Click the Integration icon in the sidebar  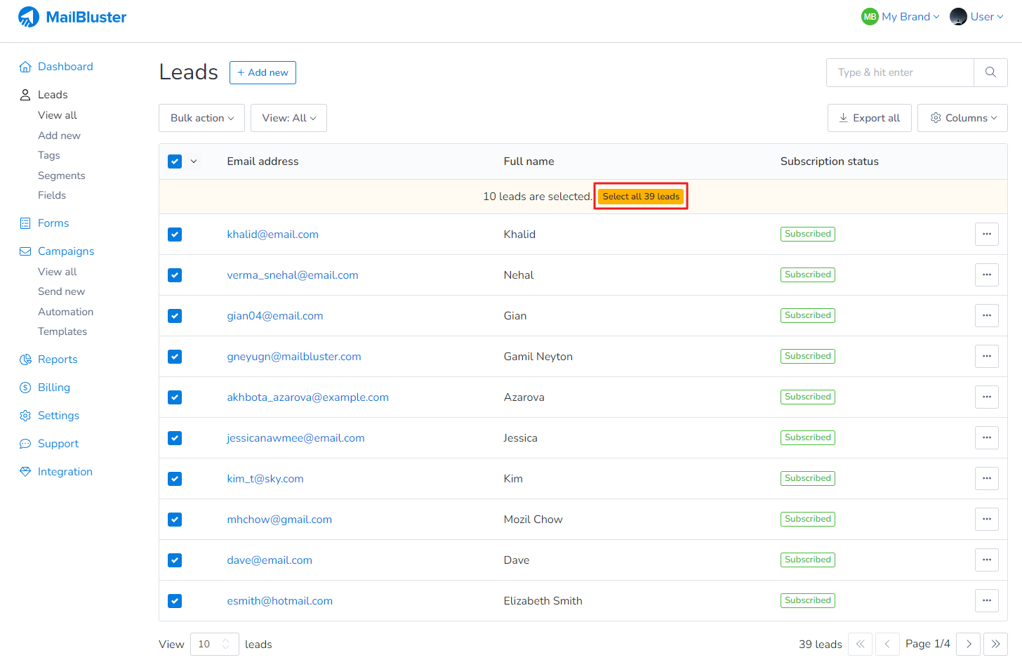pos(25,471)
